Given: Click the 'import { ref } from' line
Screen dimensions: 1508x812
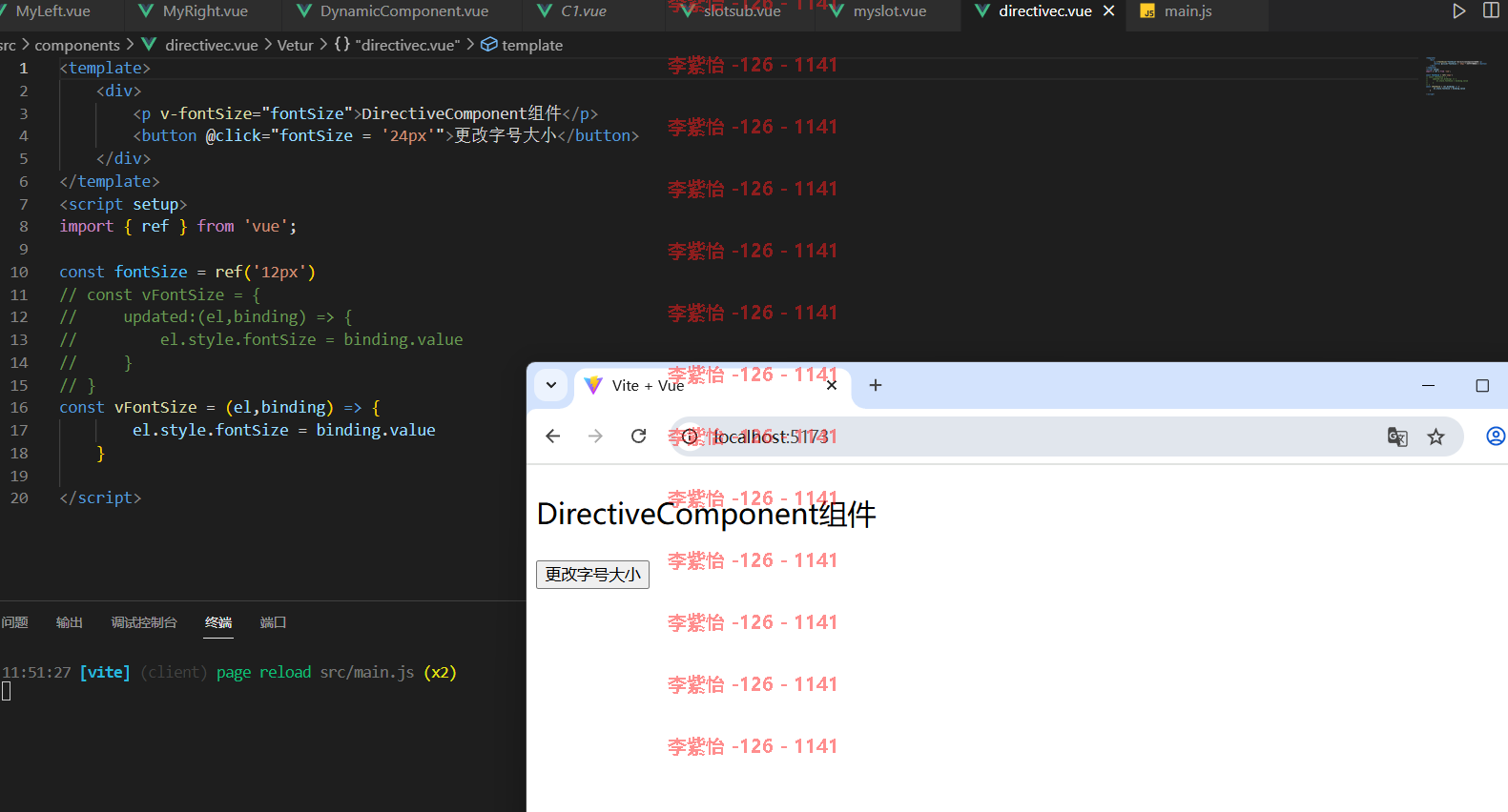Looking at the screenshot, I should point(178,226).
